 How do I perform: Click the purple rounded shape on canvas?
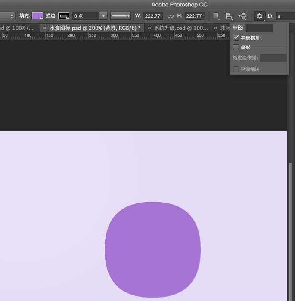(x=152, y=249)
